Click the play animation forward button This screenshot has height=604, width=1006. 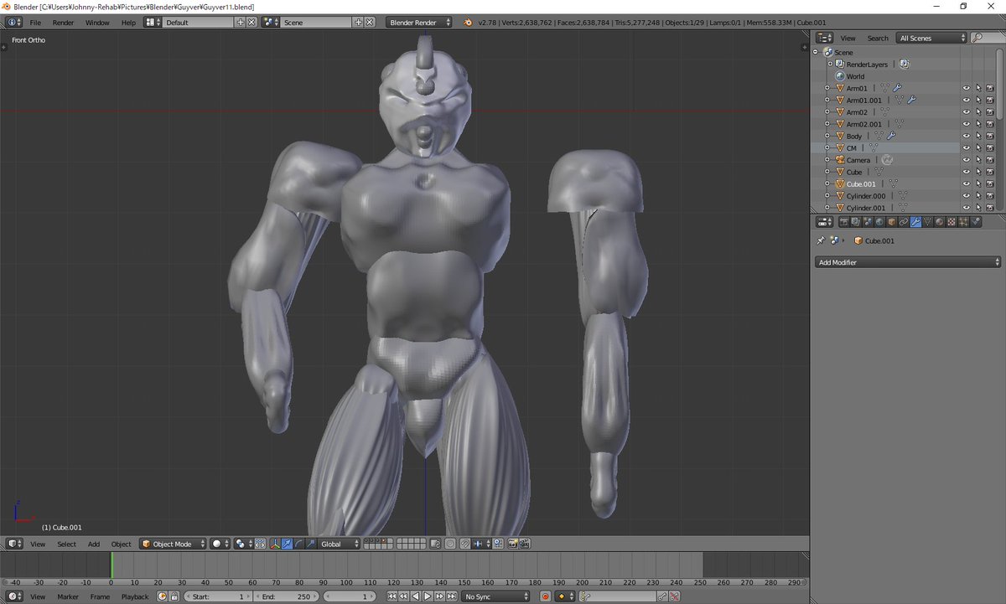[428, 596]
